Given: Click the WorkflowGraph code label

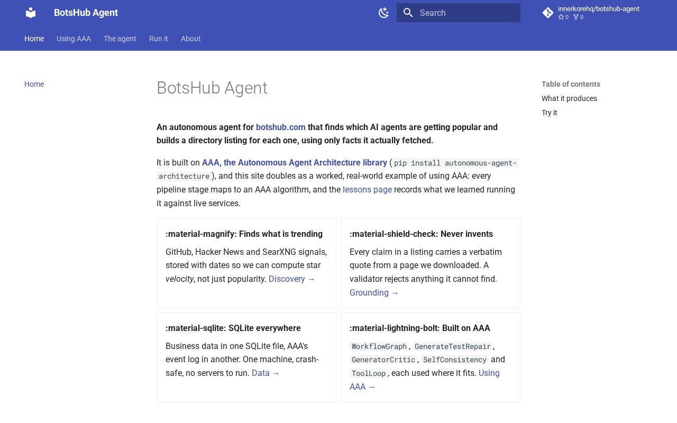Looking at the screenshot, I should 379,346.
